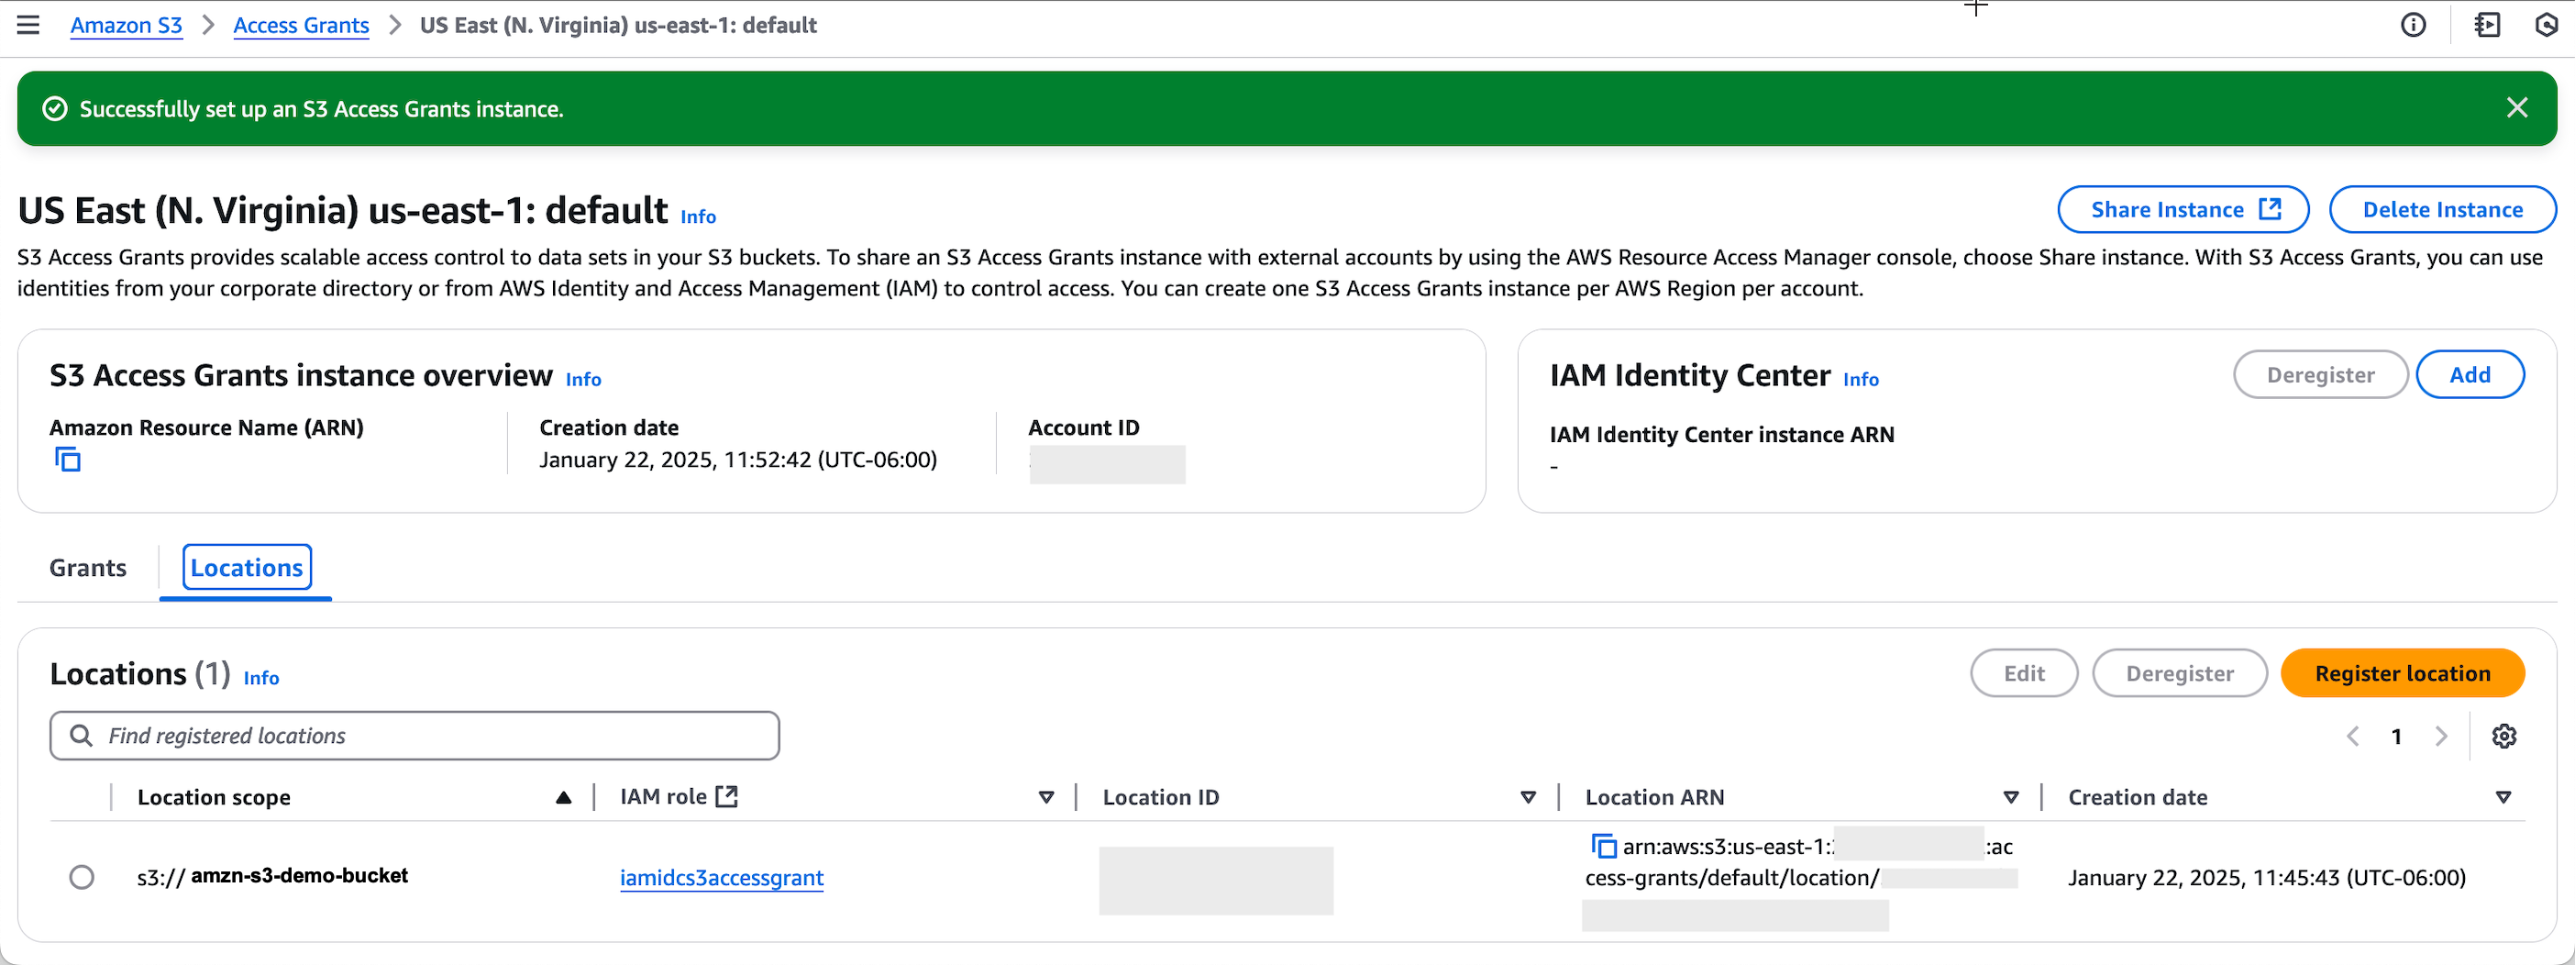2575x965 pixels.
Task: Click Add in IAM Identity Center
Action: (x=2469, y=374)
